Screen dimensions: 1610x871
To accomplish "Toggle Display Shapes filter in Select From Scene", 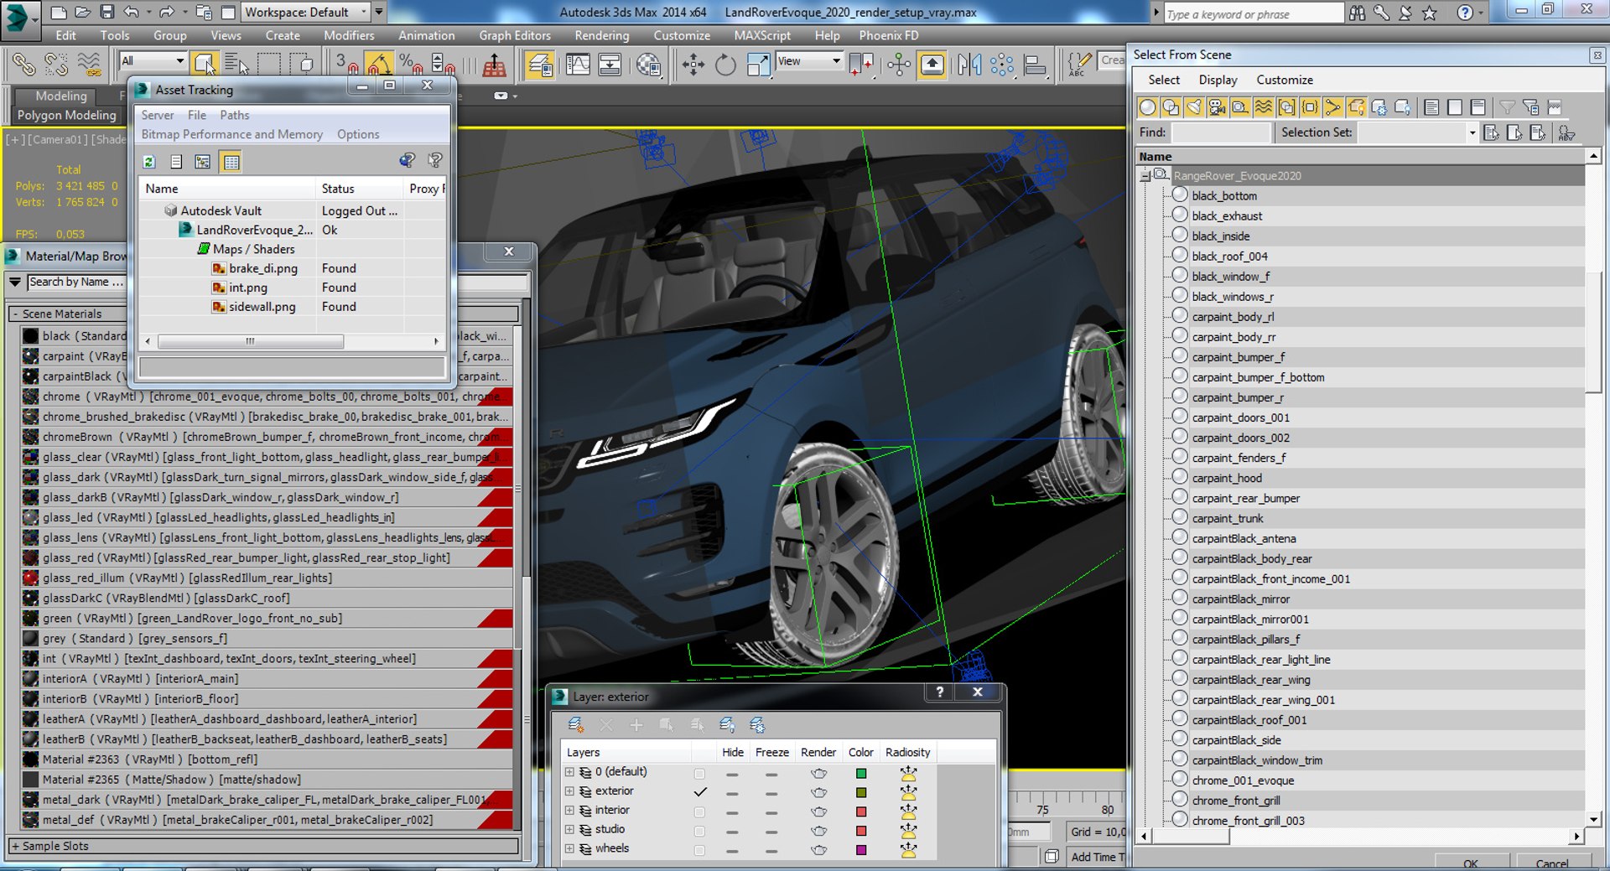I will point(1171,107).
